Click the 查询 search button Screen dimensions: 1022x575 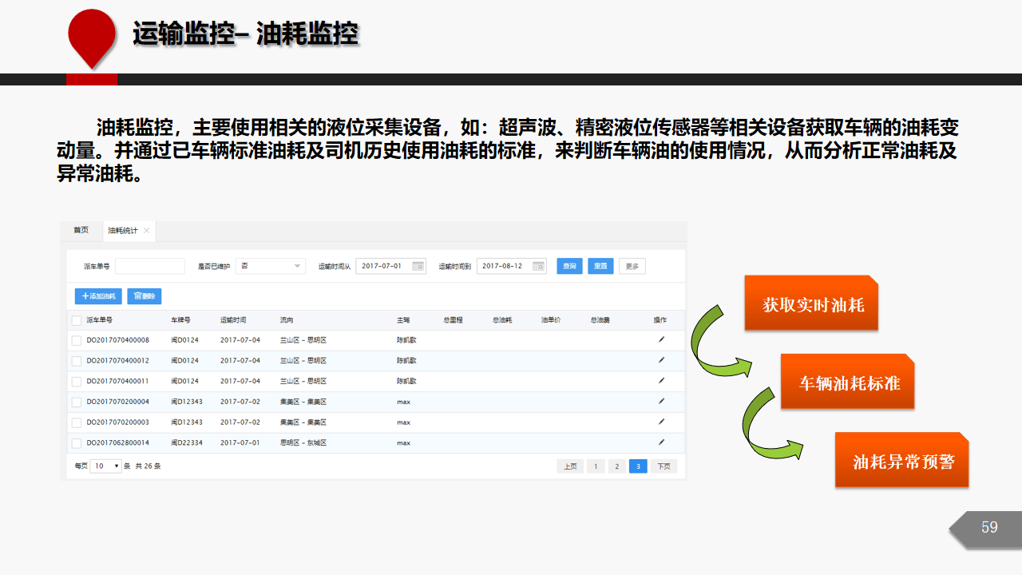[569, 266]
